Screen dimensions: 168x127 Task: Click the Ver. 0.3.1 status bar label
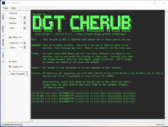[161, 125]
